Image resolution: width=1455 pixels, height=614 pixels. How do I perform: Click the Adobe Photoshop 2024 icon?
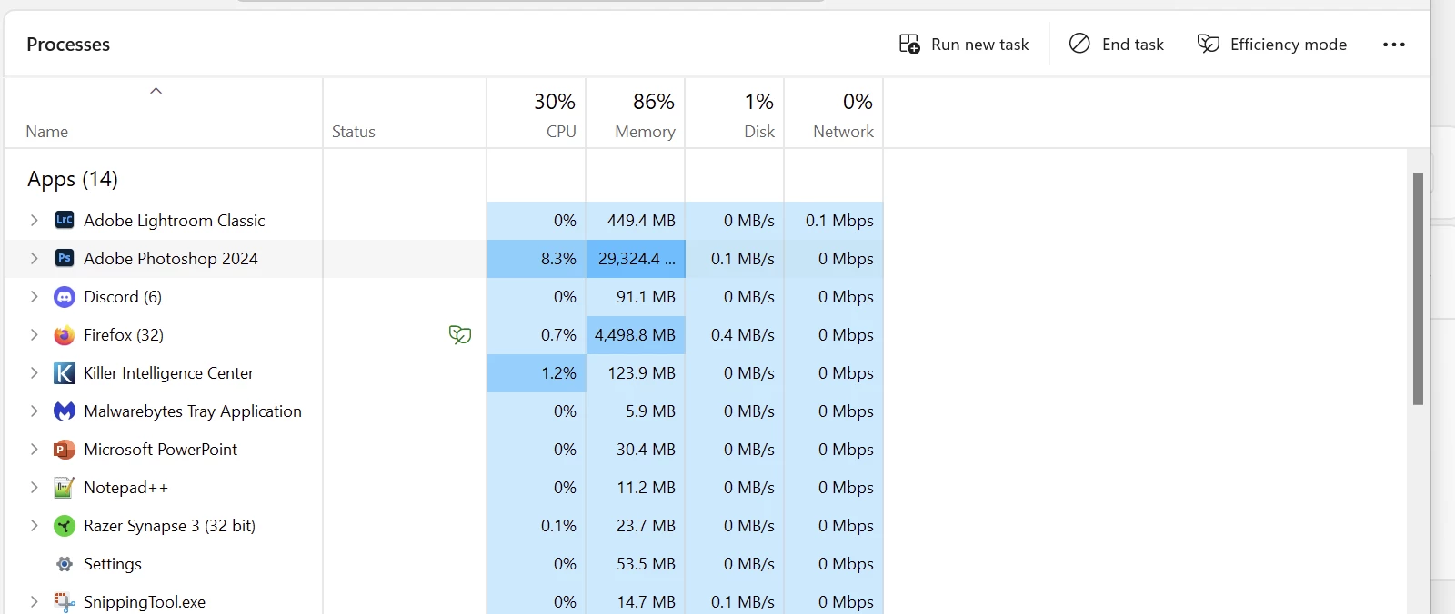pyautogui.click(x=65, y=258)
